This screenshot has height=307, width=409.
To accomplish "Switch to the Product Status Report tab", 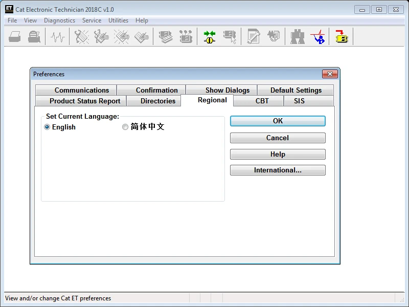I will pyautogui.click(x=81, y=101).
